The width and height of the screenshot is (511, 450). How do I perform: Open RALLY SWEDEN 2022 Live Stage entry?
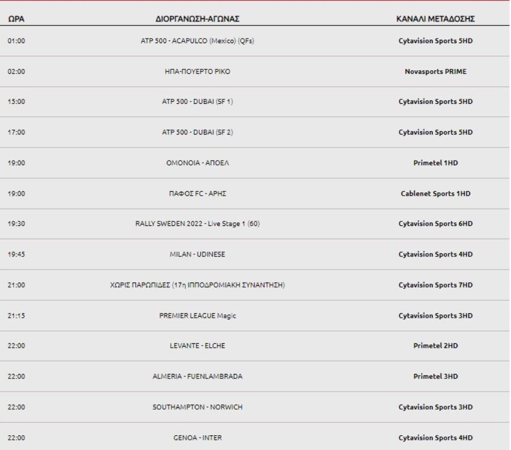coord(198,224)
